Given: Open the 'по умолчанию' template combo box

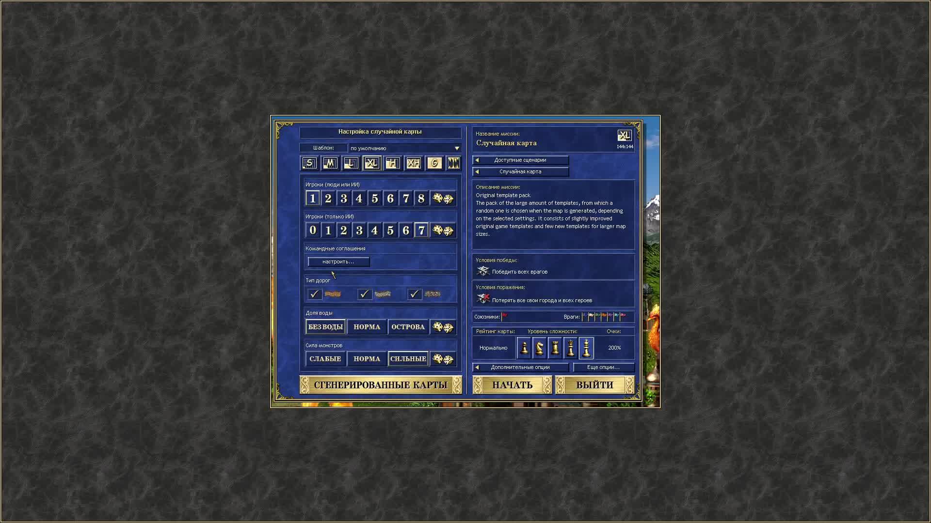Looking at the screenshot, I should click(404, 148).
